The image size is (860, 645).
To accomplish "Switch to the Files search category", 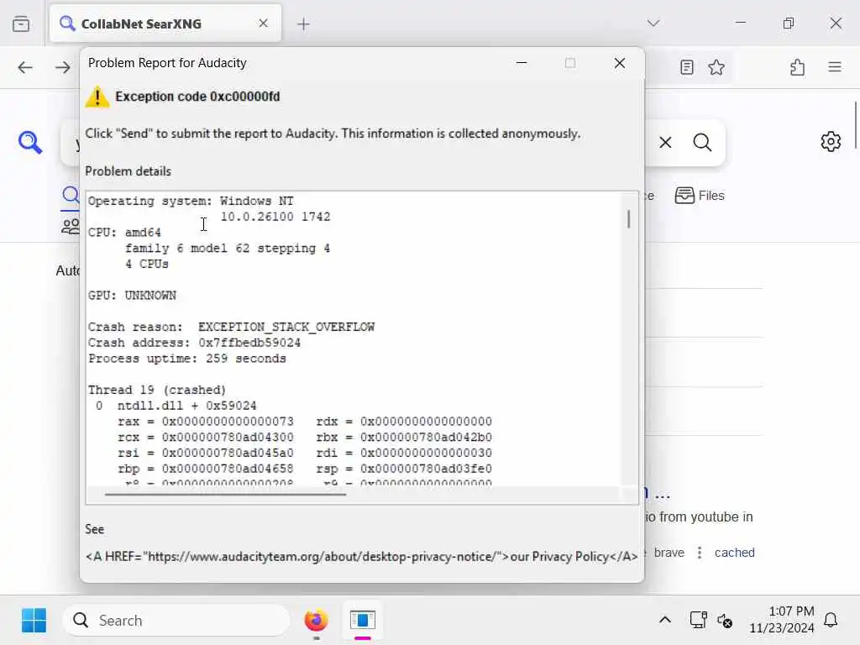I will (x=700, y=195).
